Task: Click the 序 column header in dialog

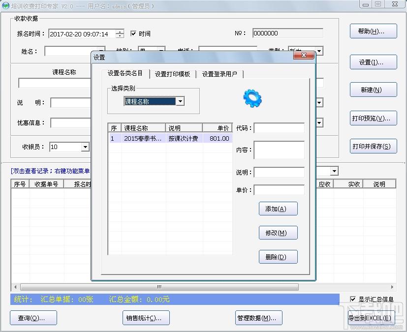Action: click(115, 128)
